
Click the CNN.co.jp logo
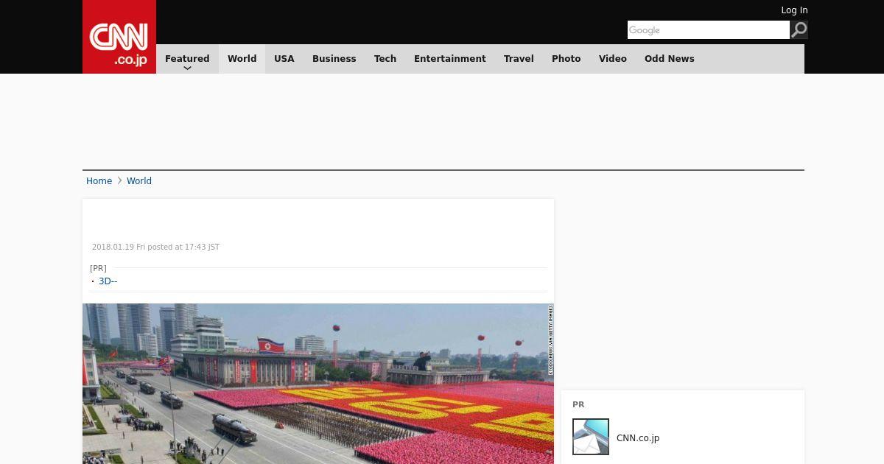tap(119, 37)
